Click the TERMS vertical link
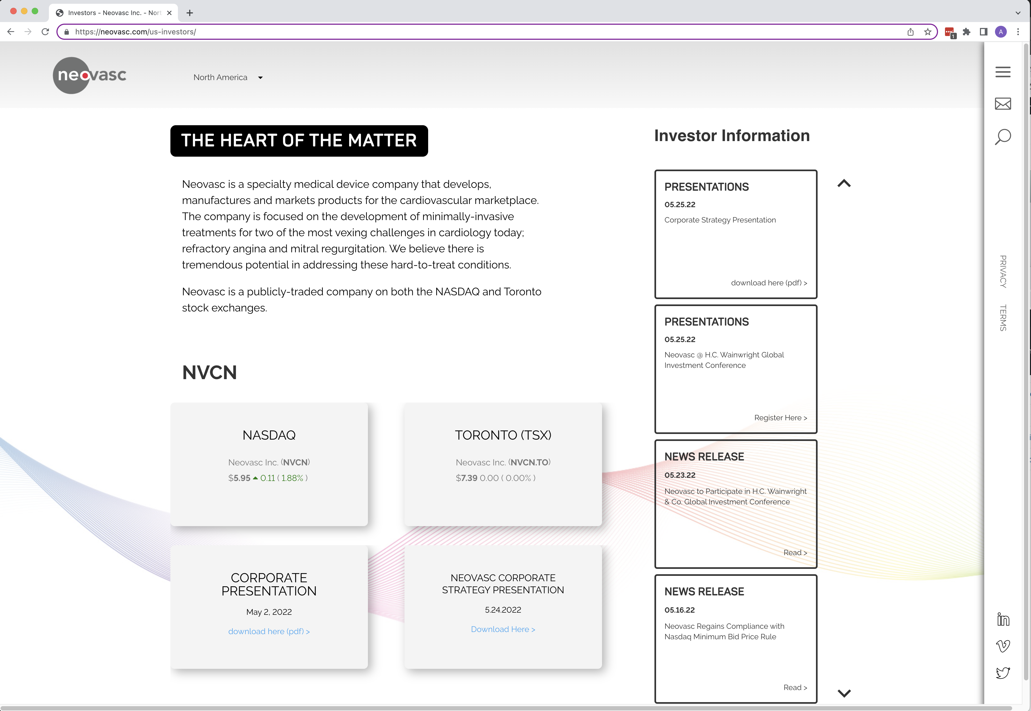Screen dimensions: 1031x711 point(1003,318)
